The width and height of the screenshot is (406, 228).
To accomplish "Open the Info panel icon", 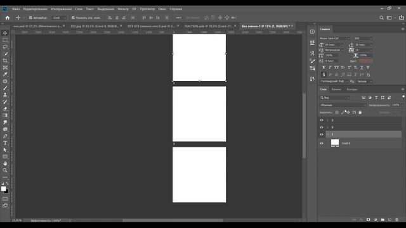I will (312, 32).
